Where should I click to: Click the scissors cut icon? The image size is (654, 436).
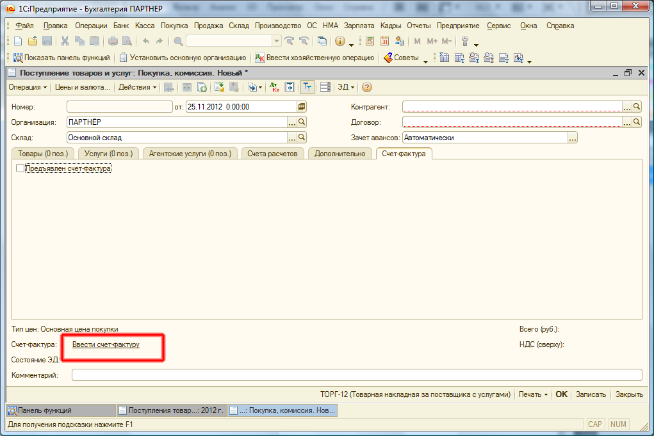click(65, 42)
